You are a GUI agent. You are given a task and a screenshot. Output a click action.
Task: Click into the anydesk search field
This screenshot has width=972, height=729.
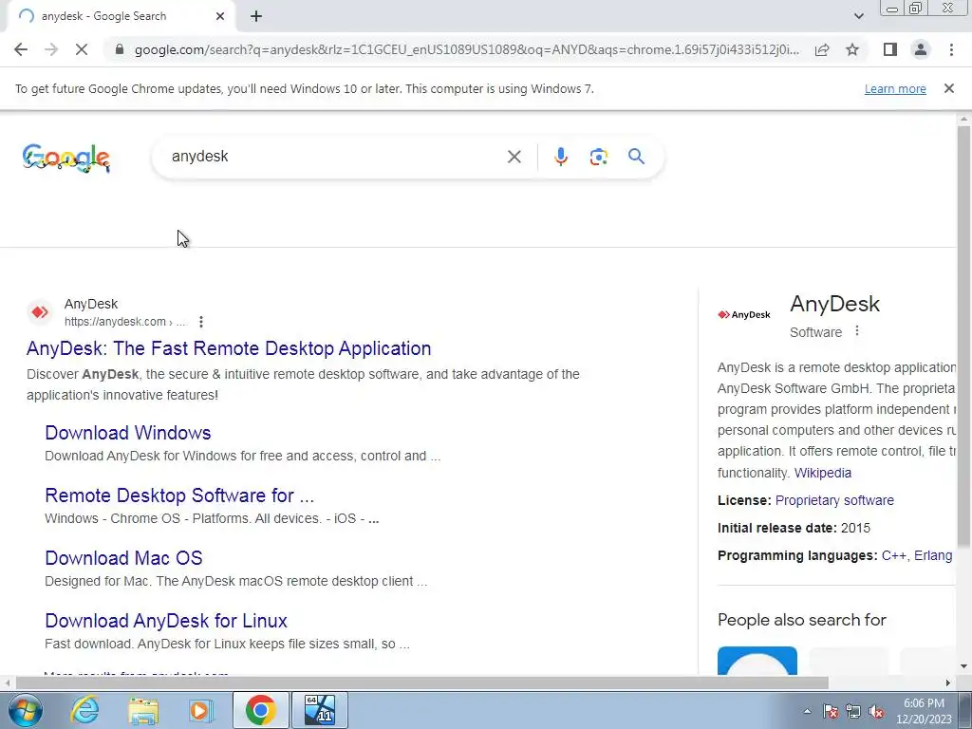point(335,157)
